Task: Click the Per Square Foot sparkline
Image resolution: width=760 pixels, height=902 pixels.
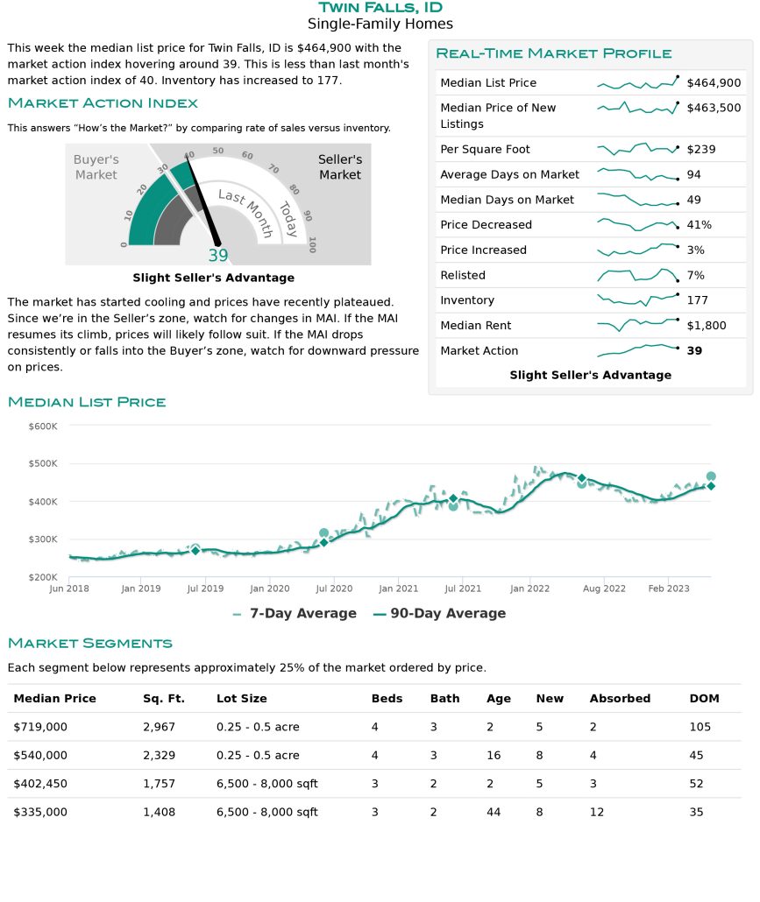Action: (x=637, y=149)
